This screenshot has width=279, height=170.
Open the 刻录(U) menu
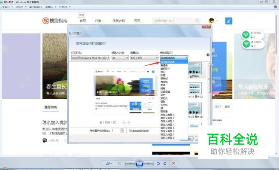[x=51, y=7]
